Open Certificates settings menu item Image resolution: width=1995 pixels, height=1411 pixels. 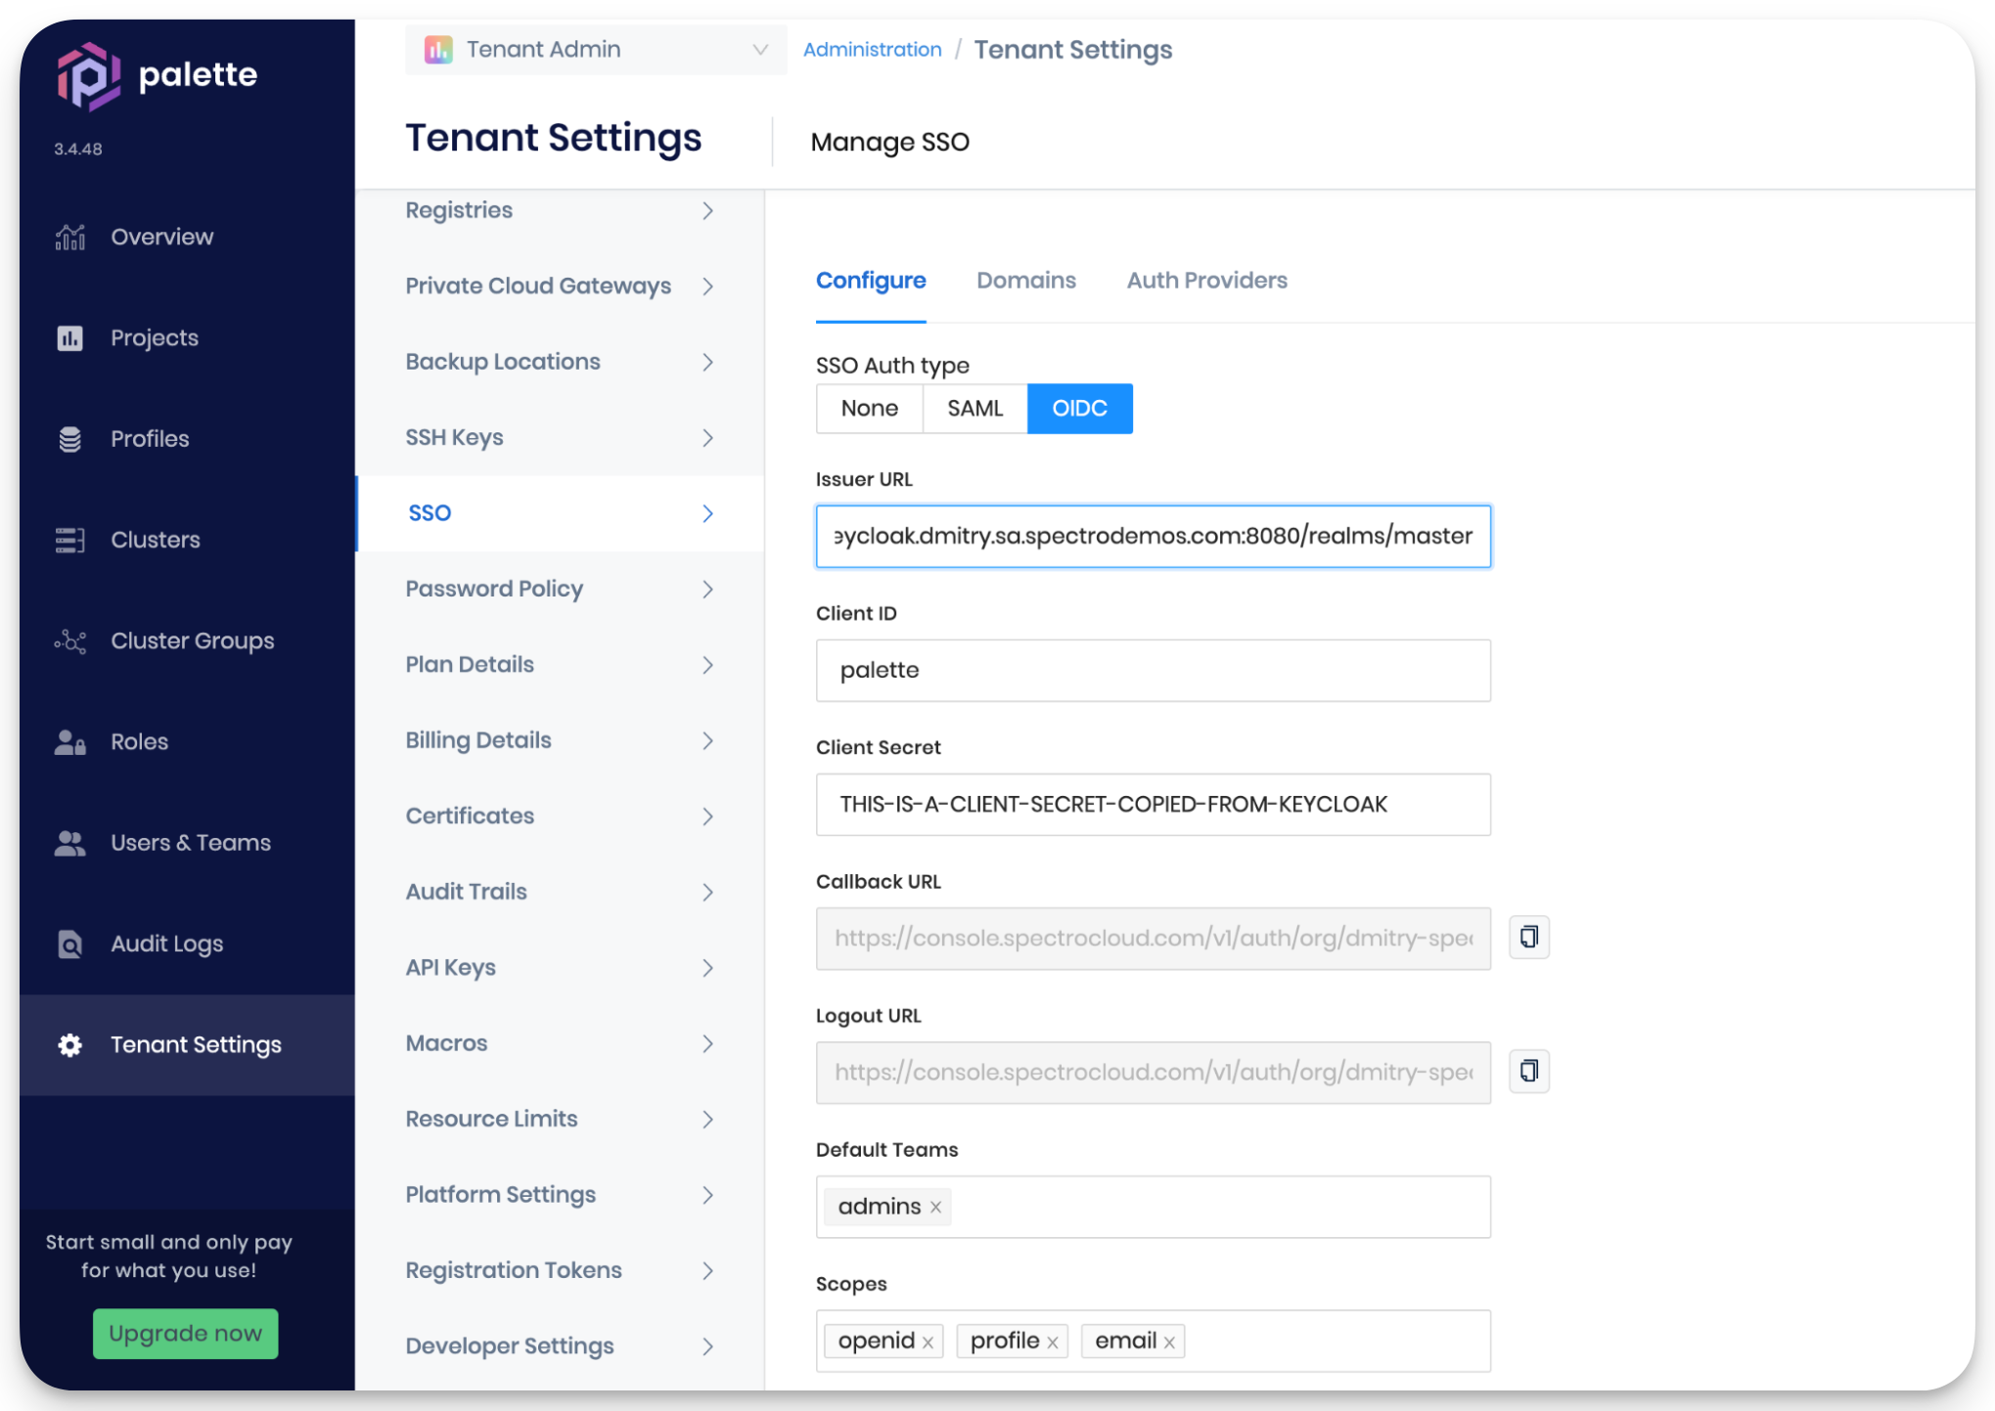pos(560,816)
